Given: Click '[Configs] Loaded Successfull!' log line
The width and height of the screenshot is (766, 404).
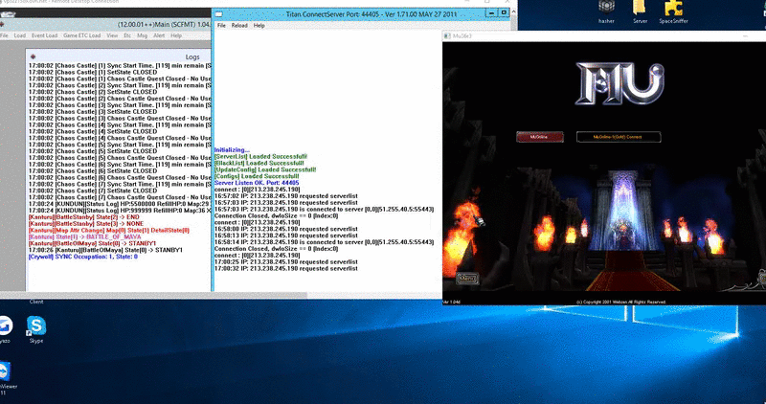Looking at the screenshot, I should point(257,176).
